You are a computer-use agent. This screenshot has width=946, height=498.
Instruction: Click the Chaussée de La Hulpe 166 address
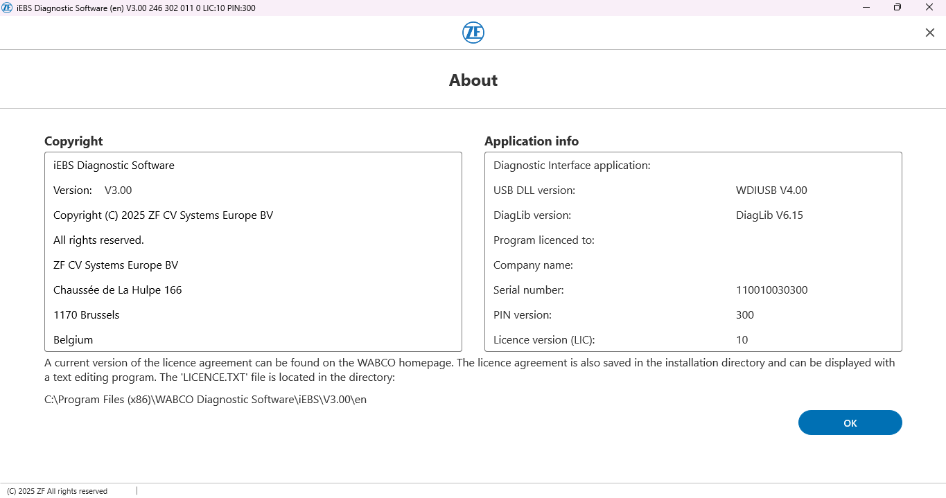117,290
